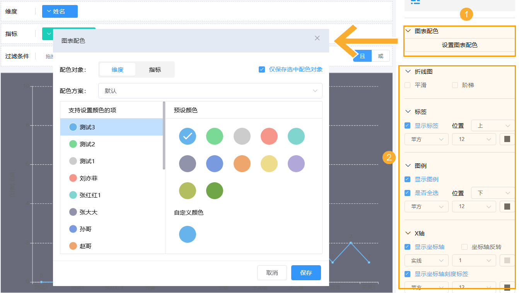519x293 pixels.
Task: Click the legend font color square
Action: click(507, 207)
